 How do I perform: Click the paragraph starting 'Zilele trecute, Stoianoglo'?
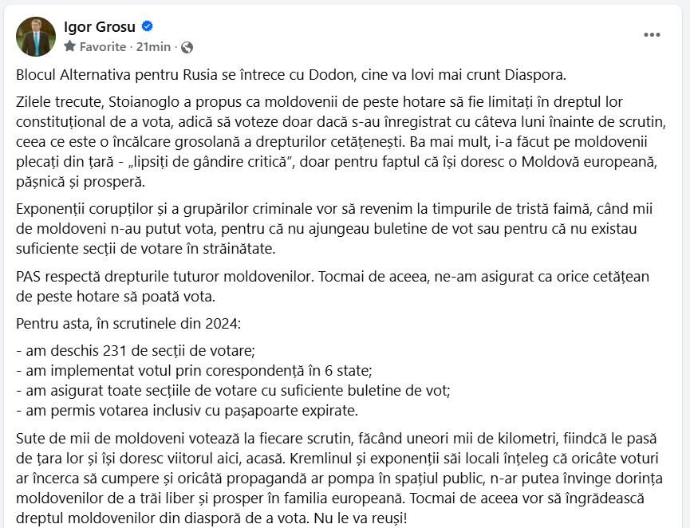pos(341,142)
